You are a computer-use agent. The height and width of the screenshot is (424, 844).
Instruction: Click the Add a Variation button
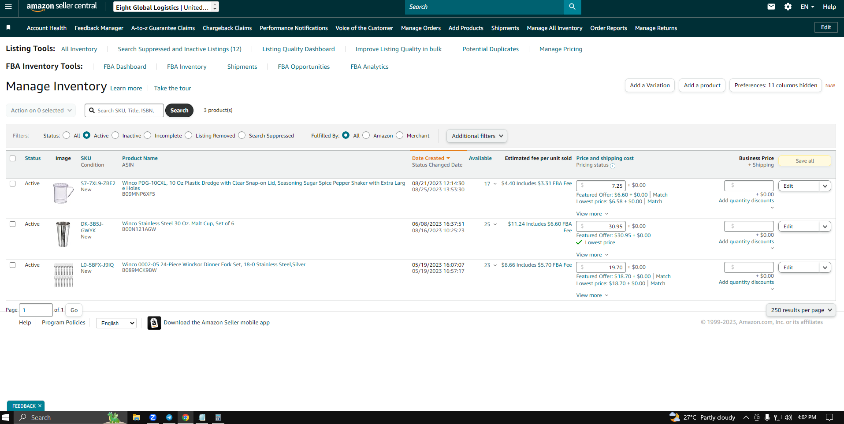[x=650, y=86]
